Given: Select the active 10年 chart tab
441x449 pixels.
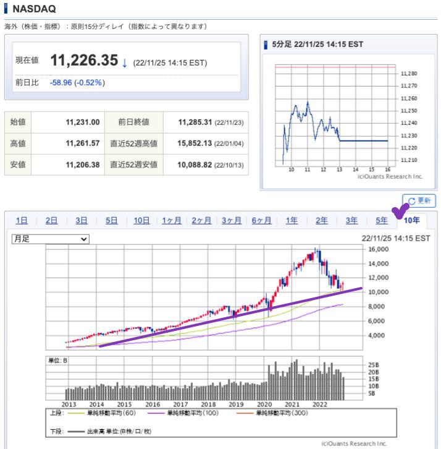Looking at the screenshot, I should [412, 221].
